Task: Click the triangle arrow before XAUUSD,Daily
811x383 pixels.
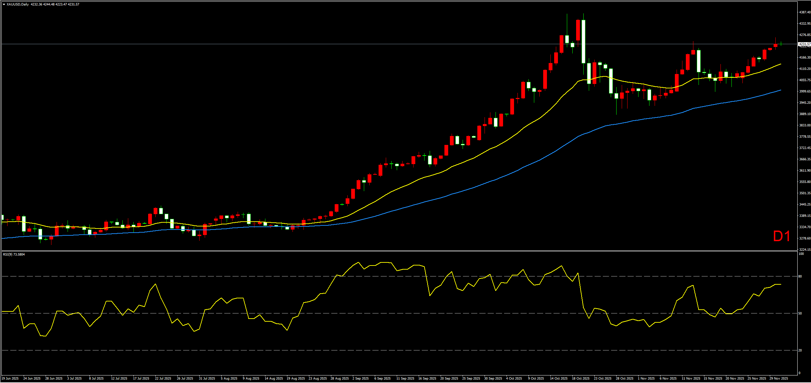Action: click(x=4, y=4)
